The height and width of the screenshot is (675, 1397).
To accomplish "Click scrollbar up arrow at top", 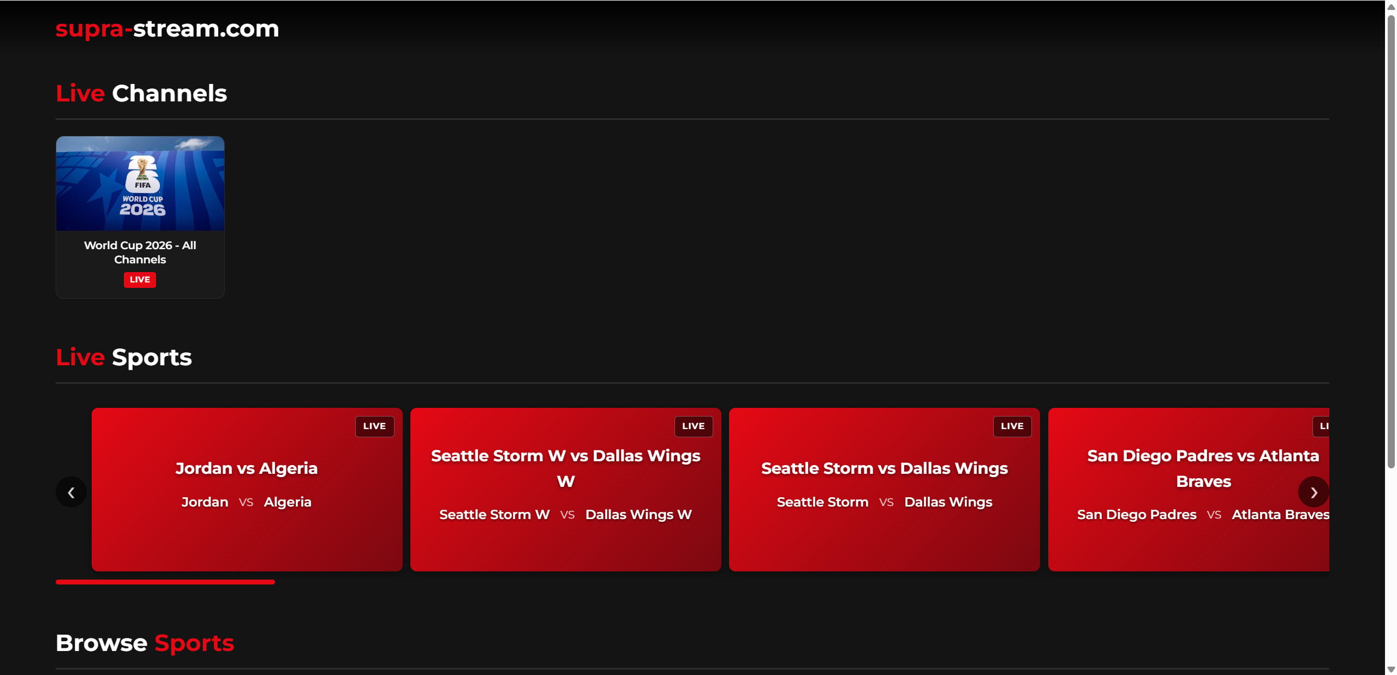I will pyautogui.click(x=1391, y=7).
